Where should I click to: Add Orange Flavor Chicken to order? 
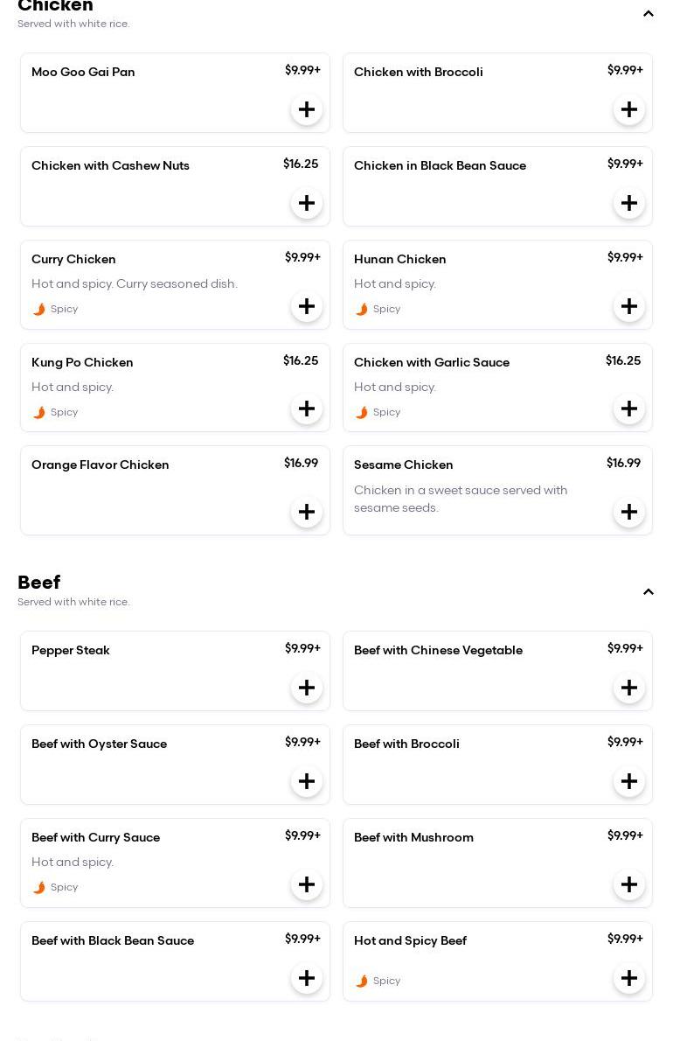307,513
